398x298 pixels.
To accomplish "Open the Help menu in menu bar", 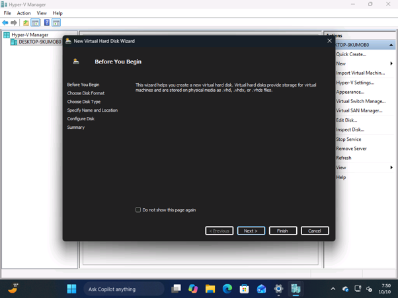I will click(x=58, y=13).
